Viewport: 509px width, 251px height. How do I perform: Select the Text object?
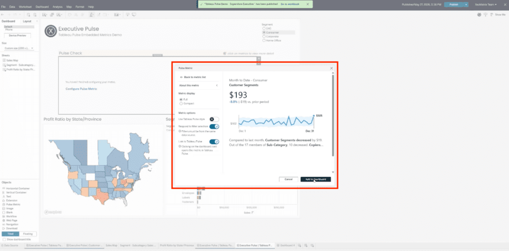(x=7, y=196)
